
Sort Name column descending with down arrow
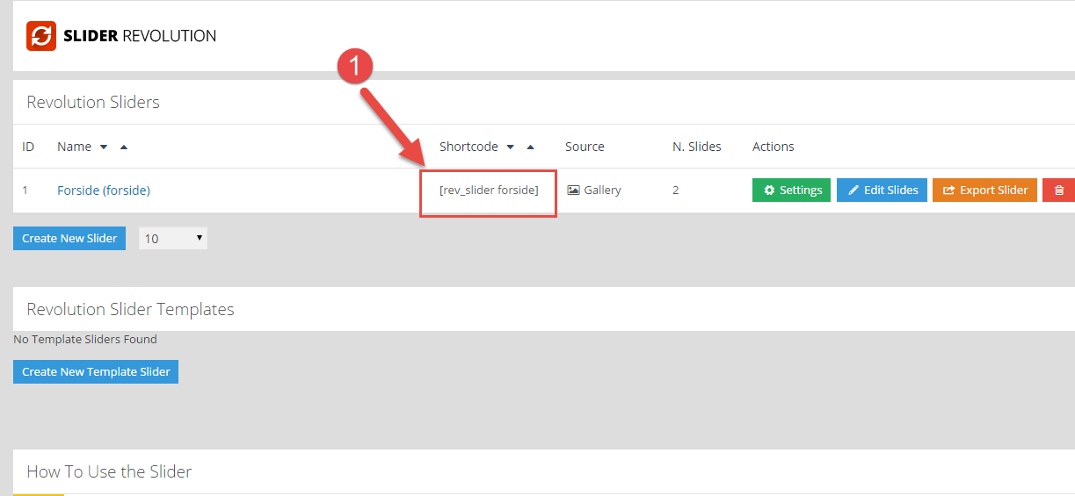pyautogui.click(x=104, y=147)
